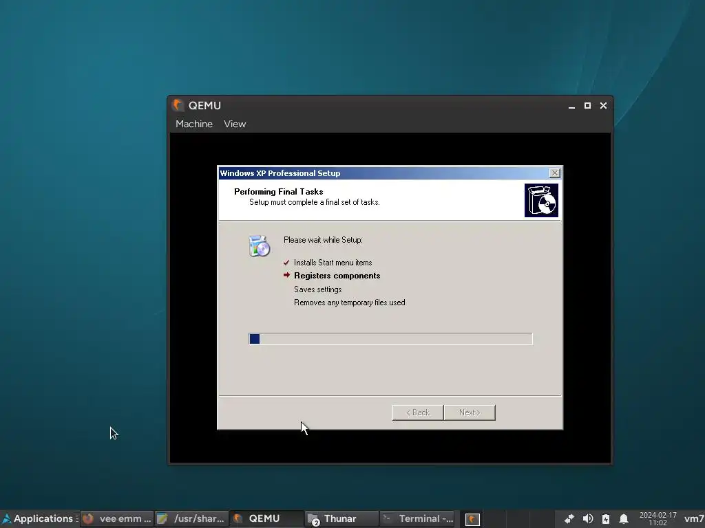
Task: Click the Thunar folder icon in taskbar
Action: point(313,519)
